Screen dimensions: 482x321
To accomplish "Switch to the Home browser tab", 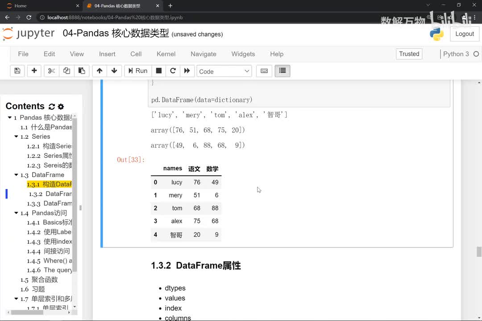I will [42, 6].
